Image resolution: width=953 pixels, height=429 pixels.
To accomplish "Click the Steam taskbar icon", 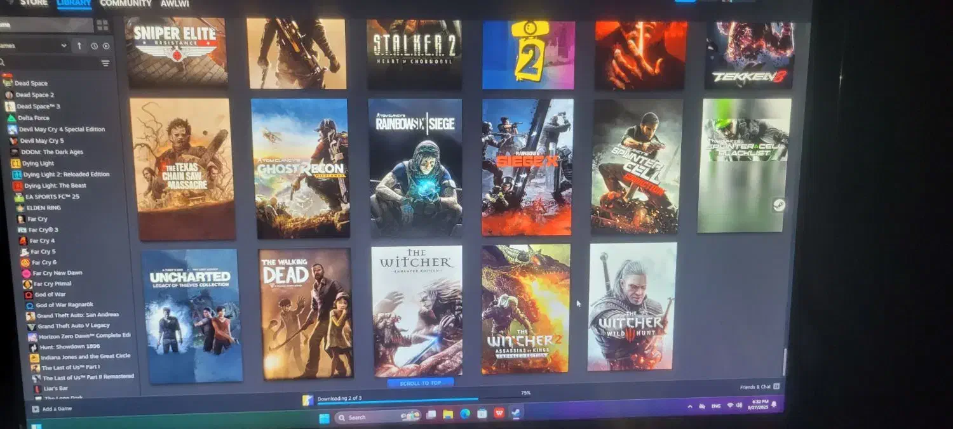I will (517, 412).
